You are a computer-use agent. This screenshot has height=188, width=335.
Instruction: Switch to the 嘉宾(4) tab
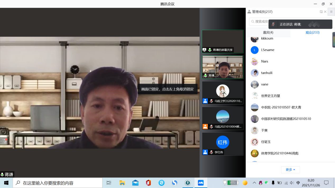268,32
